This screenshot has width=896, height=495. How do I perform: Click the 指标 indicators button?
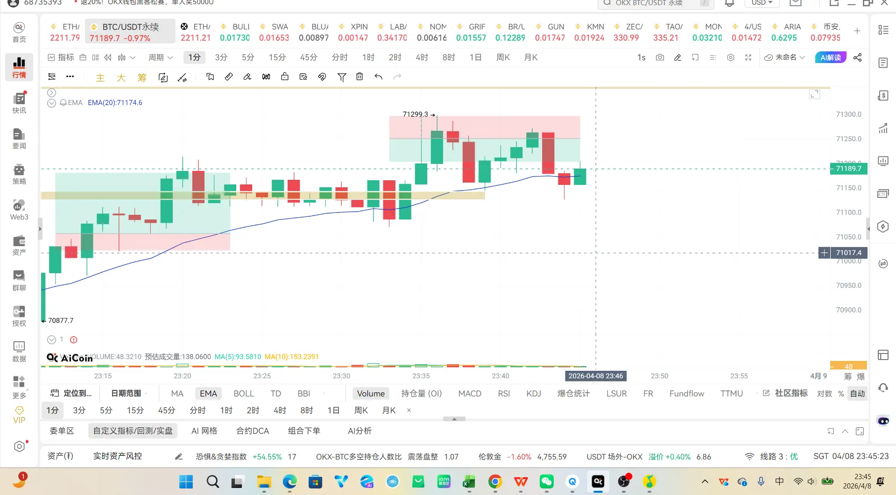click(61, 57)
